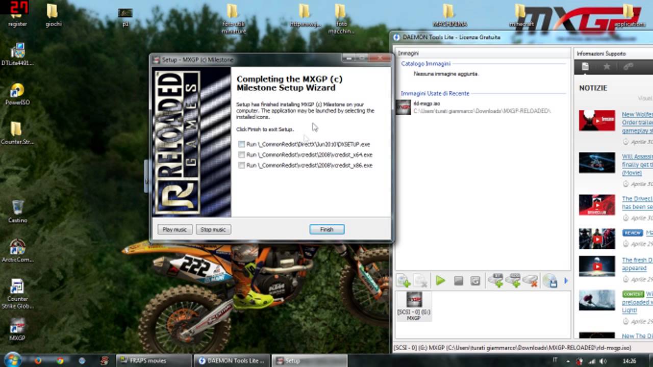Add a DT virtual drive
Screen dimensions: 653x367
pos(495,280)
